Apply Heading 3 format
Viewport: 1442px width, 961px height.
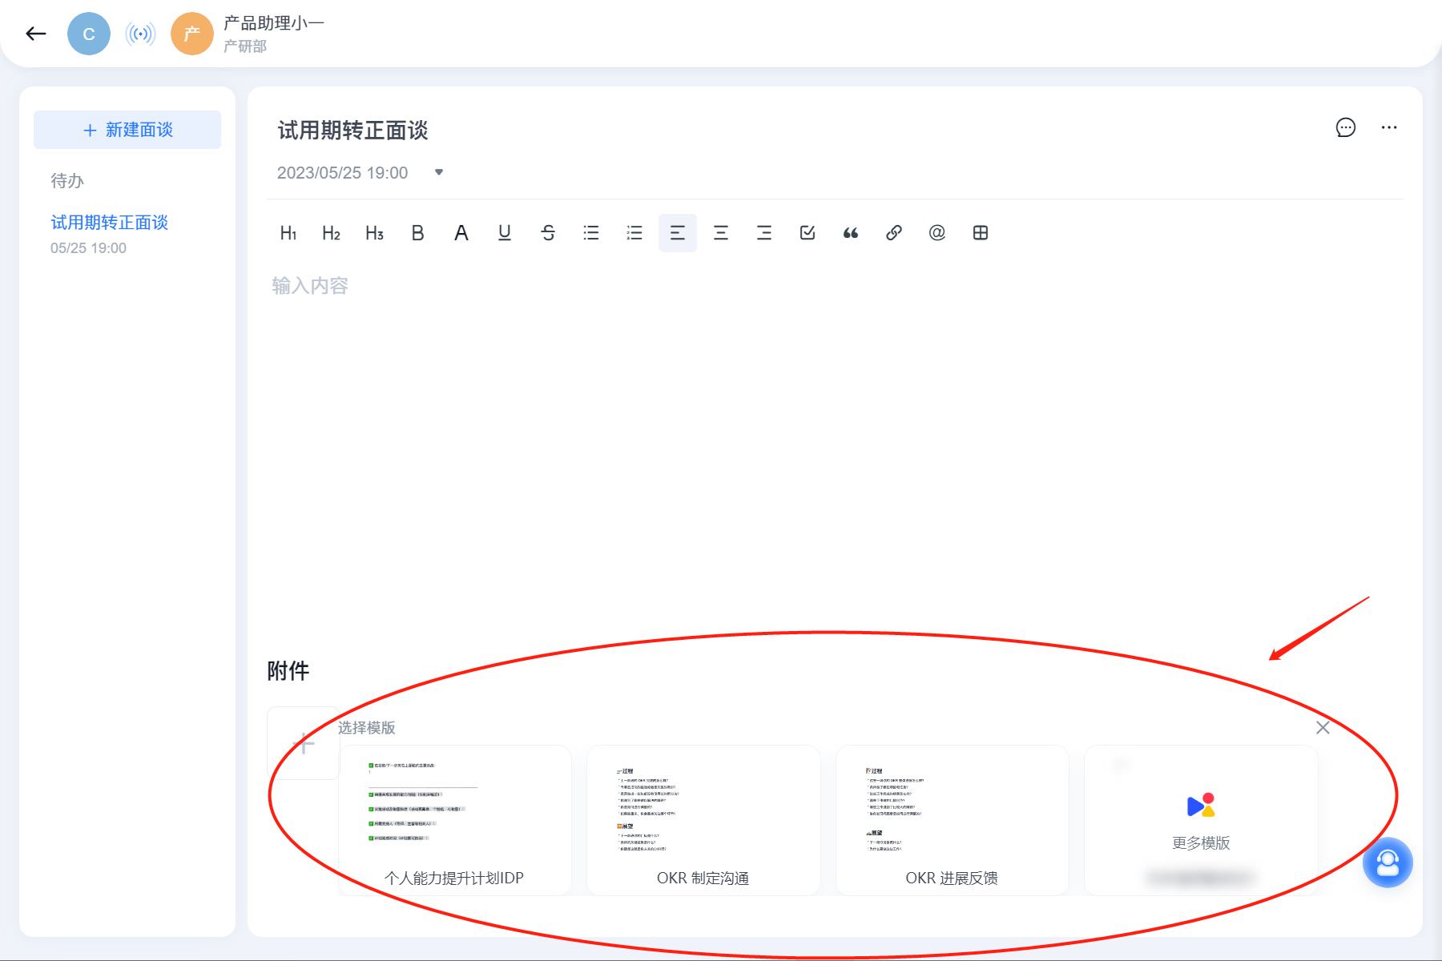click(x=375, y=233)
